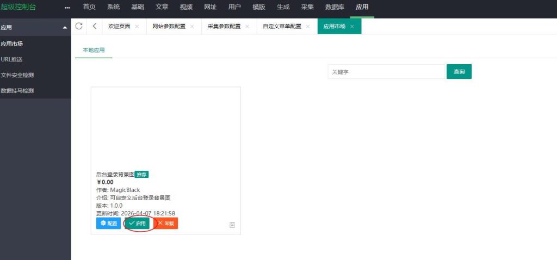The width and height of the screenshot is (557, 260).
Task: Click the 作者: MagicBlack line
Action: click(x=118, y=190)
